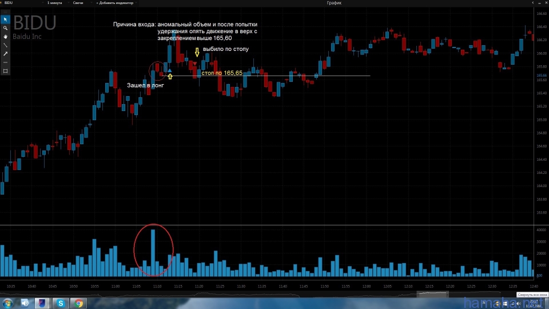Click the highlighted 165.66 current price label
This screenshot has height=309, width=549.
[x=542, y=76]
